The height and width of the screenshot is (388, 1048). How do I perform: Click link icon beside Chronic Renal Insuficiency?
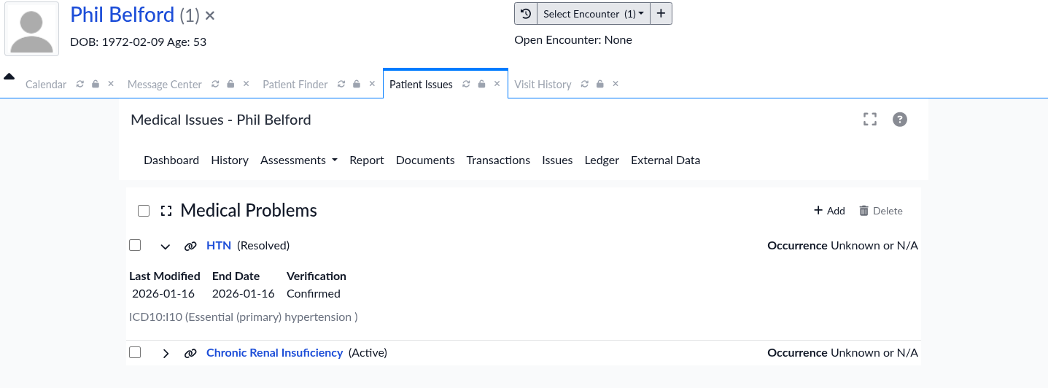click(190, 354)
